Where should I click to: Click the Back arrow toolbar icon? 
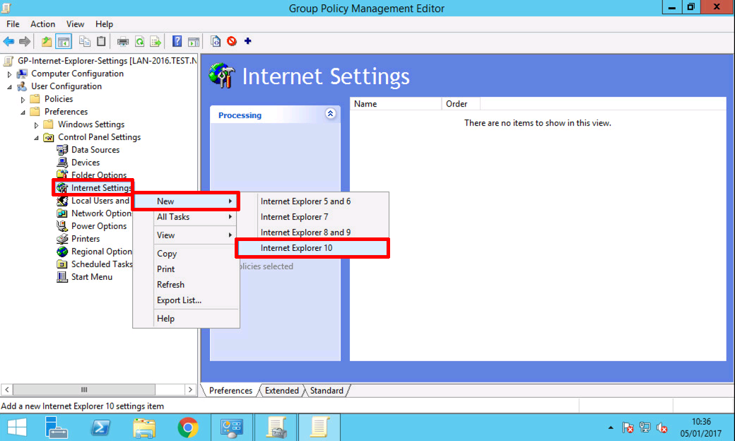[8, 41]
